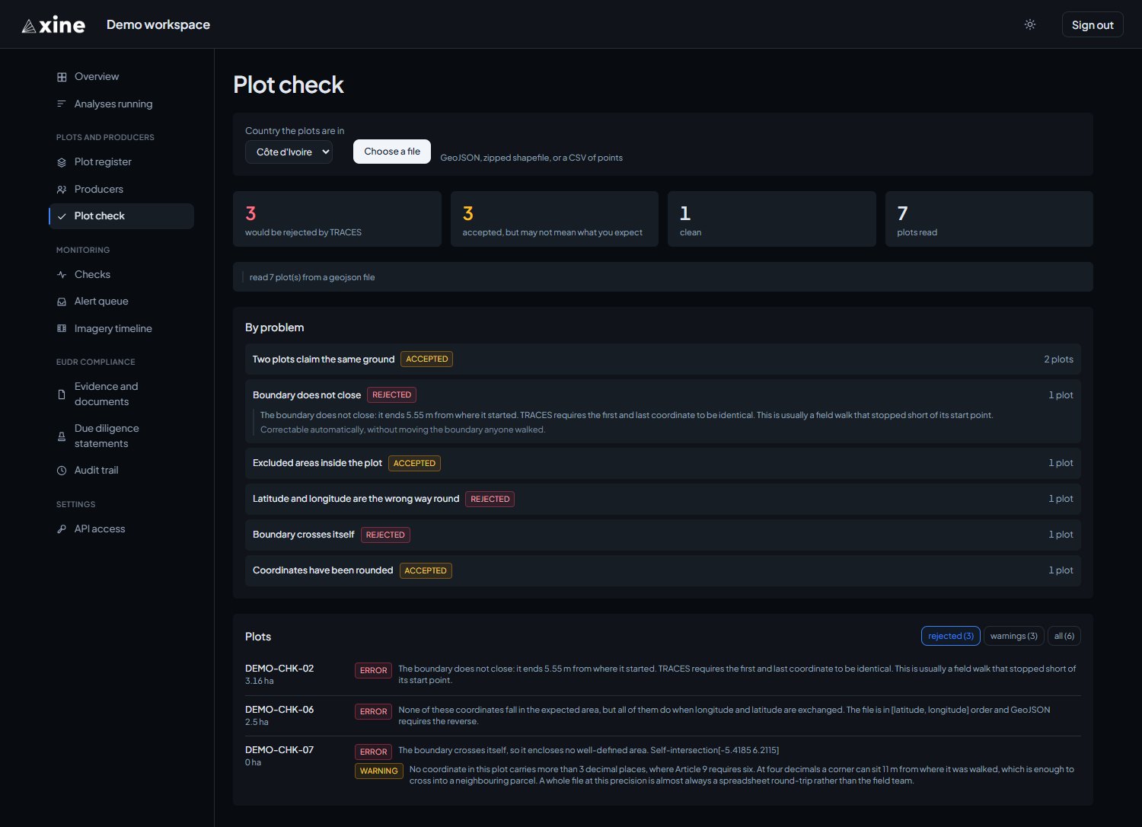Screen dimensions: 1142x827
Task: Click the Choose a file button
Action: pos(392,152)
